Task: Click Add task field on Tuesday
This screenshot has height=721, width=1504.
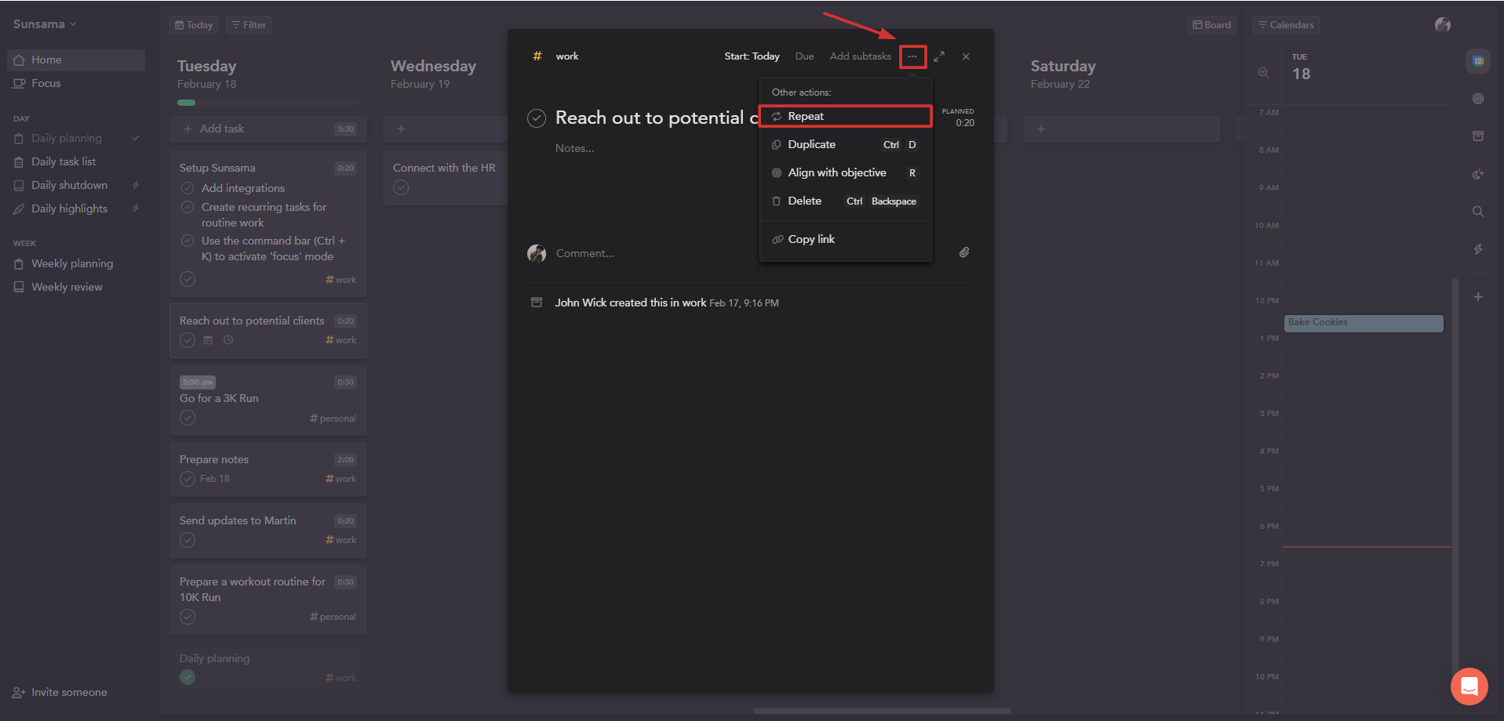Action: (268, 129)
